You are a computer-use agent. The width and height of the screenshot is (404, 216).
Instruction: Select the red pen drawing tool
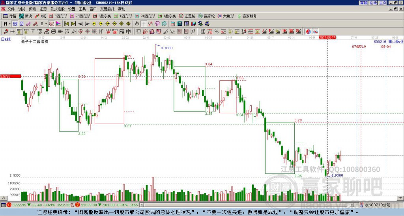click(6, 32)
